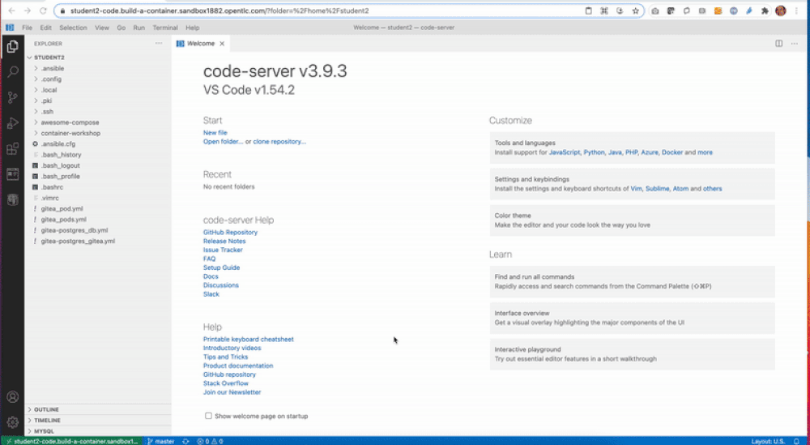This screenshot has width=810, height=445.
Task: Open the Terminal menu
Action: (x=165, y=28)
